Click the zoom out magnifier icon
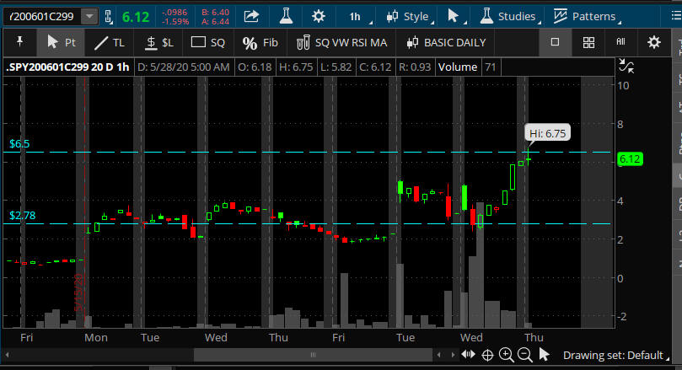 (524, 355)
